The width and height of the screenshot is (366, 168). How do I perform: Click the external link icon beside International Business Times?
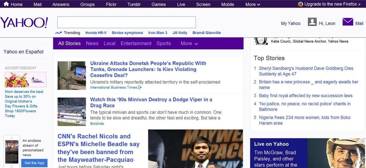click(140, 87)
